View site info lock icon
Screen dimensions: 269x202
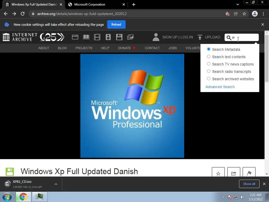[x=33, y=14]
